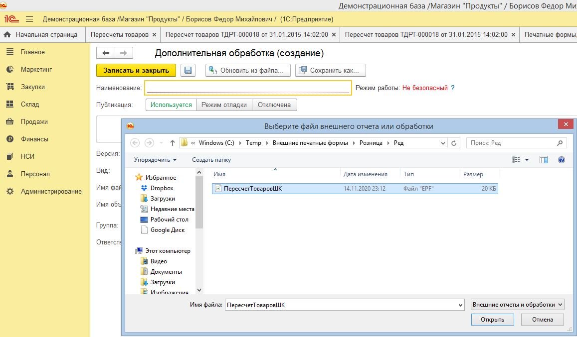Open the view options dropdown arrow

(527, 160)
